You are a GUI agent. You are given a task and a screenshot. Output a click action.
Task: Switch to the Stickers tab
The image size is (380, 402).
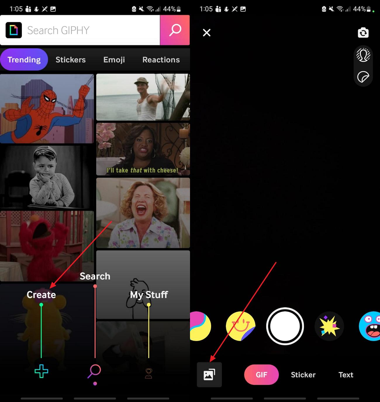70,59
